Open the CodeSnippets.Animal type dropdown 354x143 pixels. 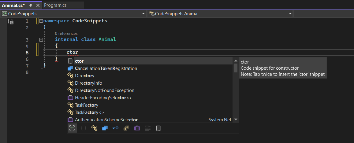(x=220, y=14)
